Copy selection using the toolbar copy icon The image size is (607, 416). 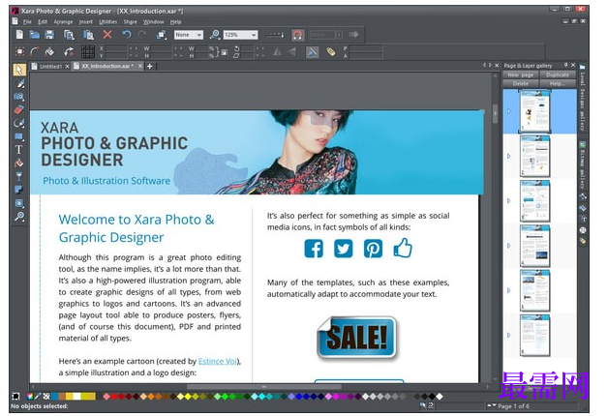[x=69, y=35]
